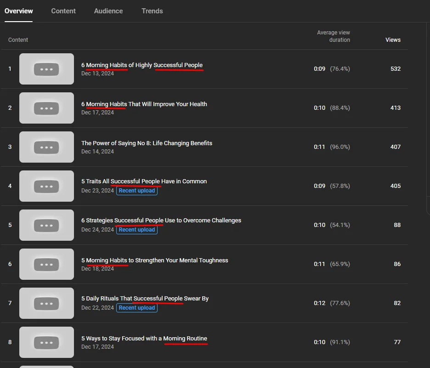Click Recent upload badge under 5 Daily Rituals video
Viewport: 430px width, 368px height.
[137, 308]
